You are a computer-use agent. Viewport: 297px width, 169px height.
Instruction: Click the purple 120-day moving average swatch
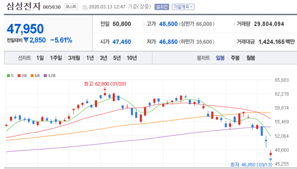45,76
